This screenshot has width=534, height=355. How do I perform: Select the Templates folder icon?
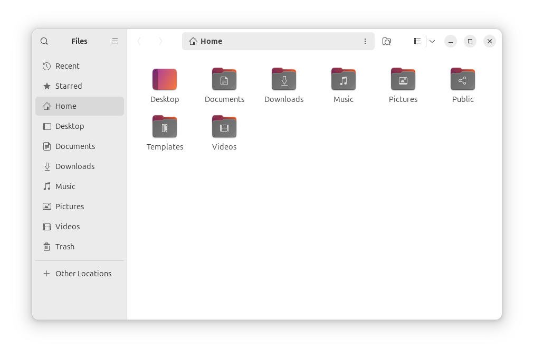[x=165, y=127]
